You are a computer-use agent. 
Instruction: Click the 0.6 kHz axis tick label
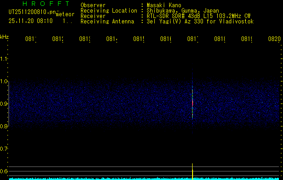tap(4, 171)
